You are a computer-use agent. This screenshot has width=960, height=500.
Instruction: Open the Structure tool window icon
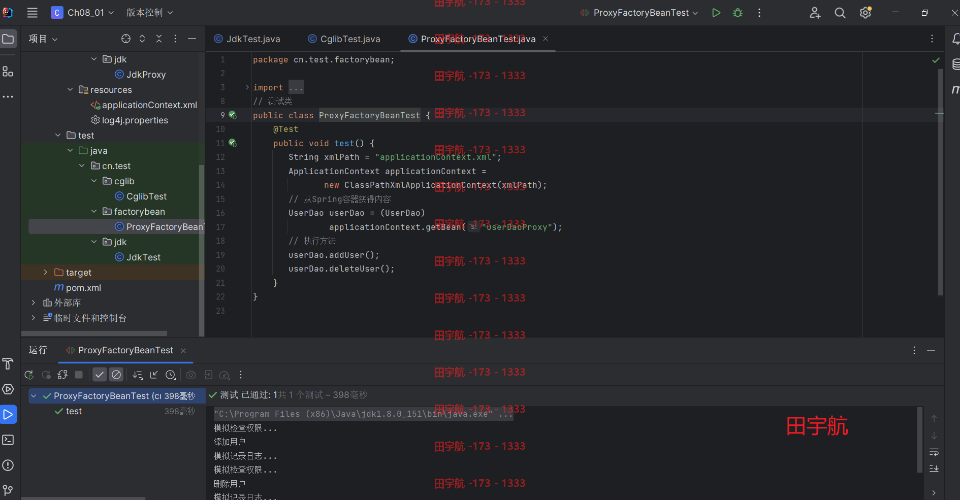(x=8, y=72)
